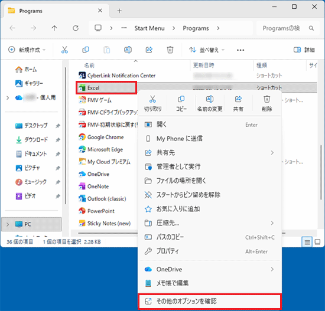Click the Share (共有) icon in context menu

(238, 99)
